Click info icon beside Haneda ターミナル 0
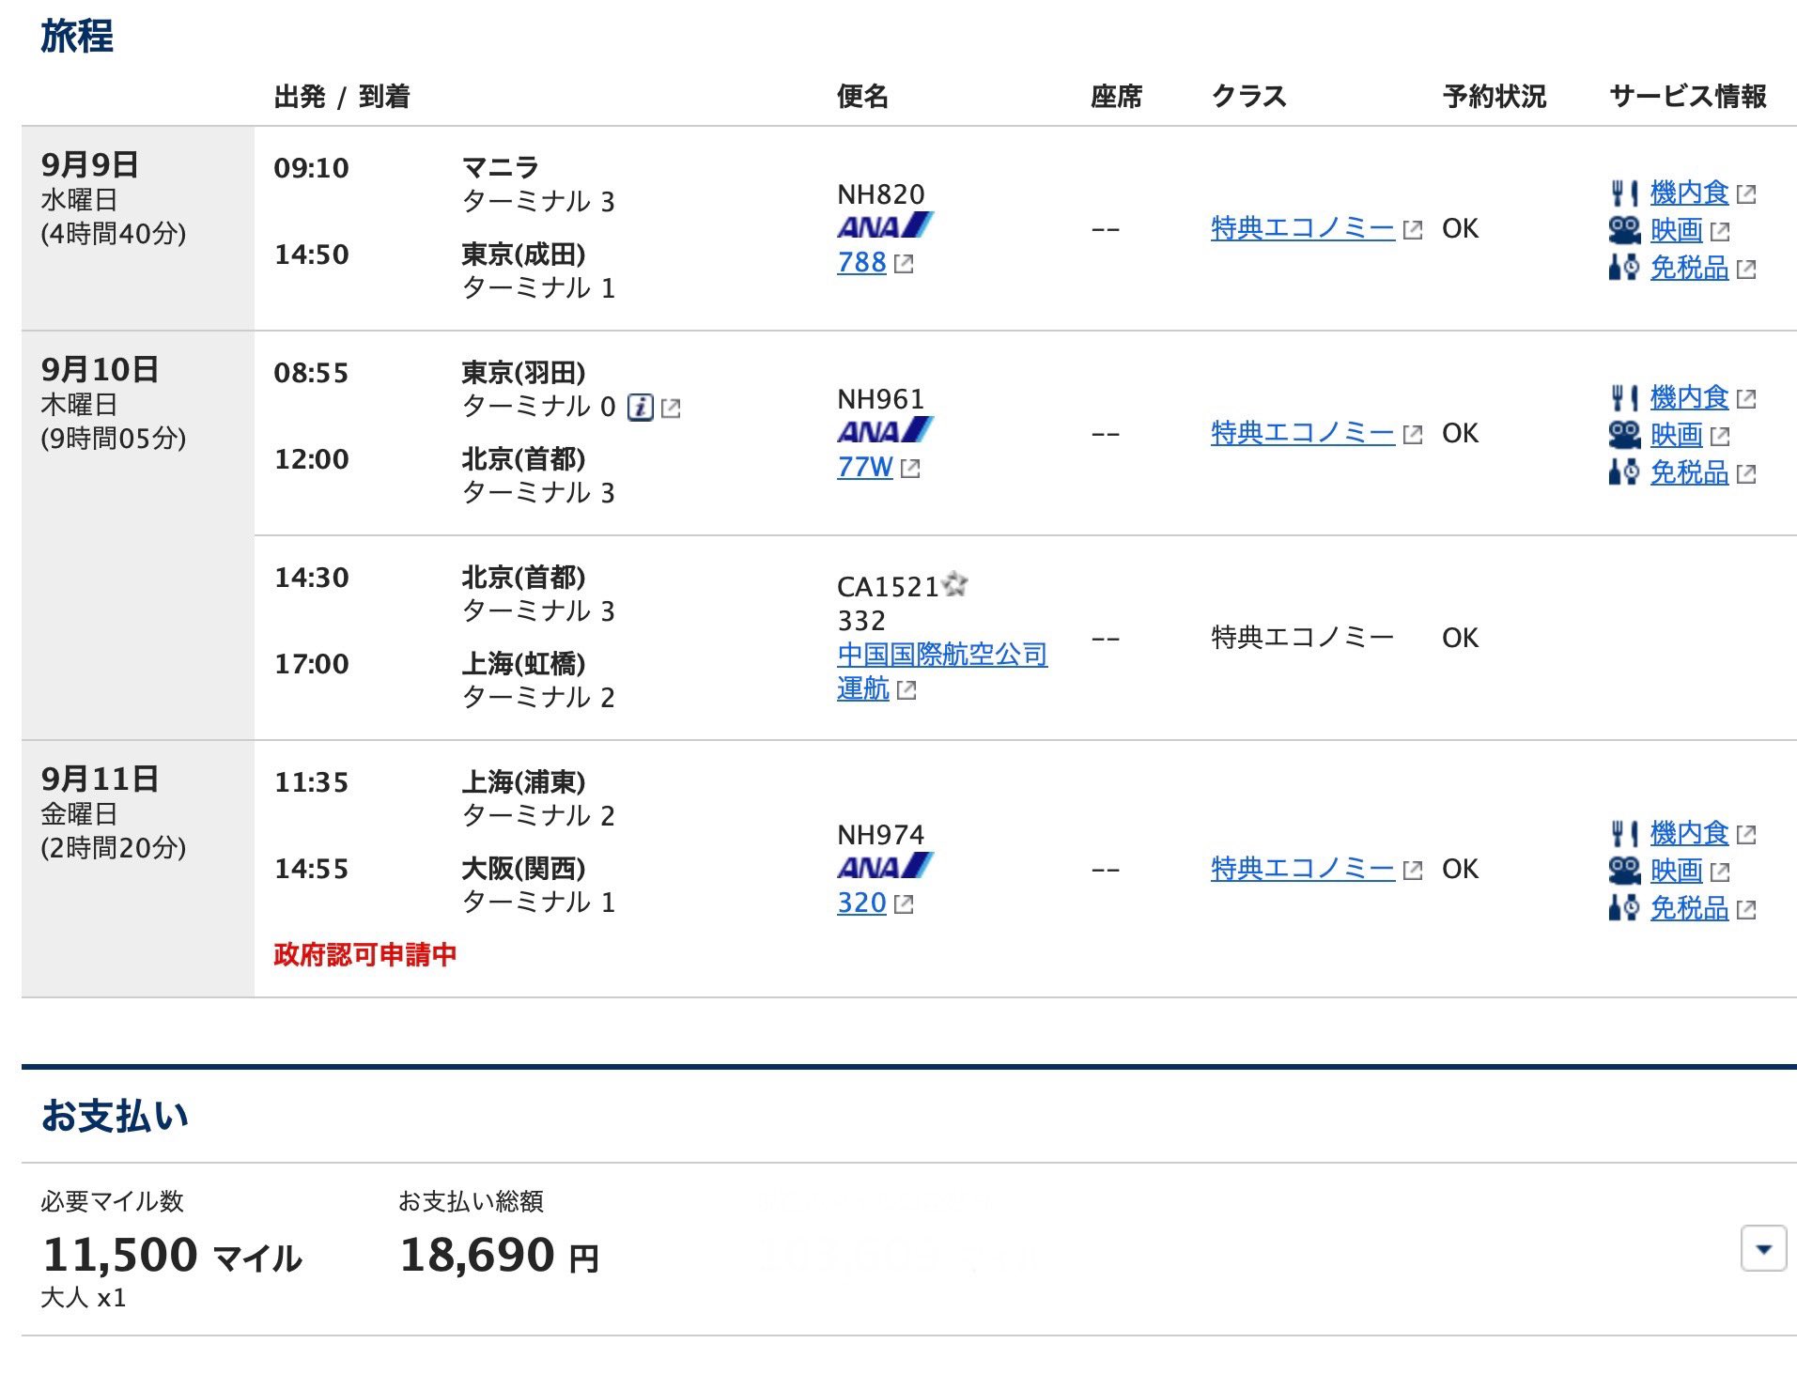 [640, 408]
